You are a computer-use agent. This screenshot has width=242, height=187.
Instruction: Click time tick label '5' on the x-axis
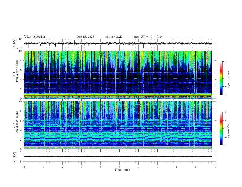tap(119, 167)
